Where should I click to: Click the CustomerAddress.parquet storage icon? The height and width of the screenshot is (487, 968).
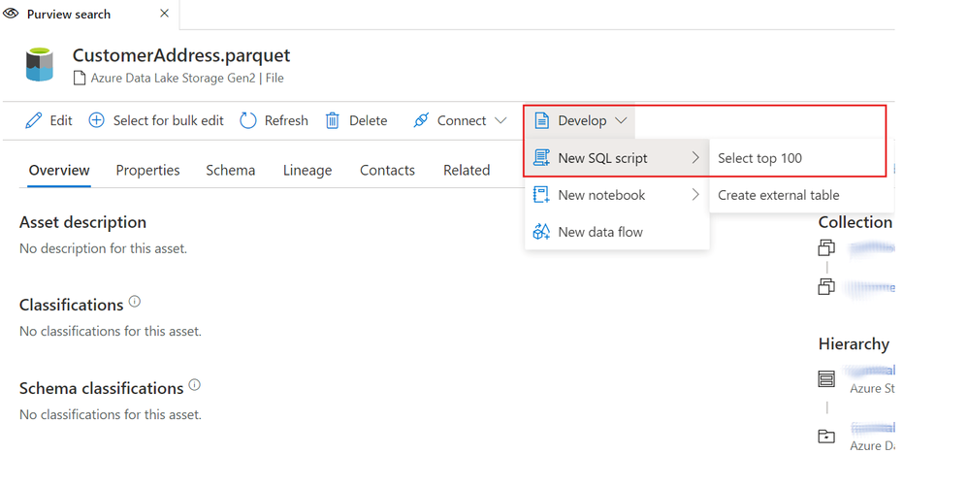pyautogui.click(x=40, y=64)
